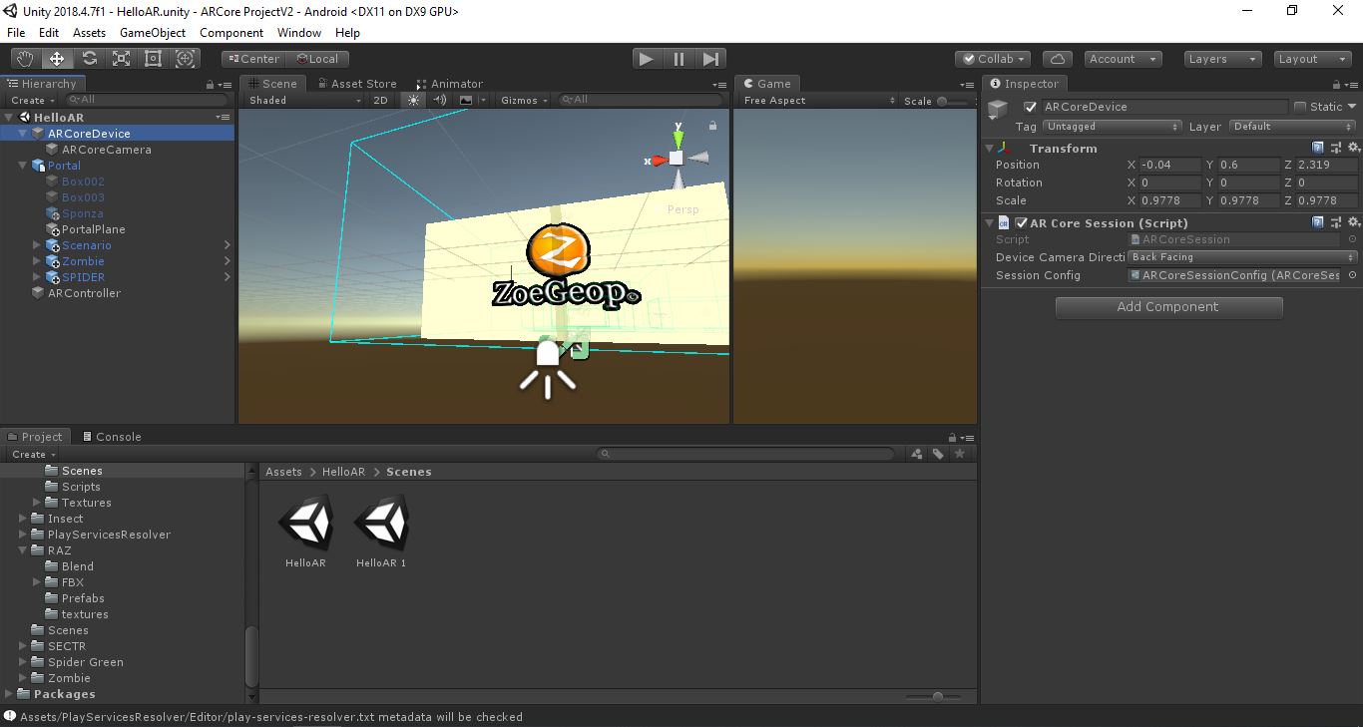This screenshot has width=1363, height=727.
Task: Click the Add Component button
Action: tap(1168, 307)
